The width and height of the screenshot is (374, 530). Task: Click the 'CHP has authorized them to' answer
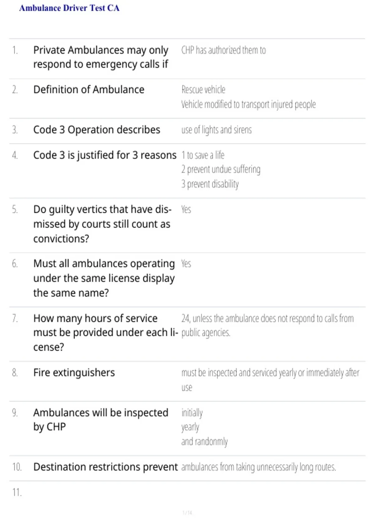(223, 50)
